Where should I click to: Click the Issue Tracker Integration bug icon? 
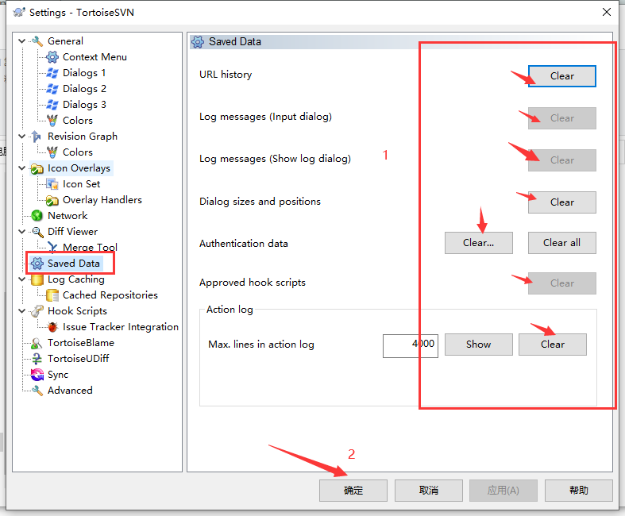coord(52,327)
